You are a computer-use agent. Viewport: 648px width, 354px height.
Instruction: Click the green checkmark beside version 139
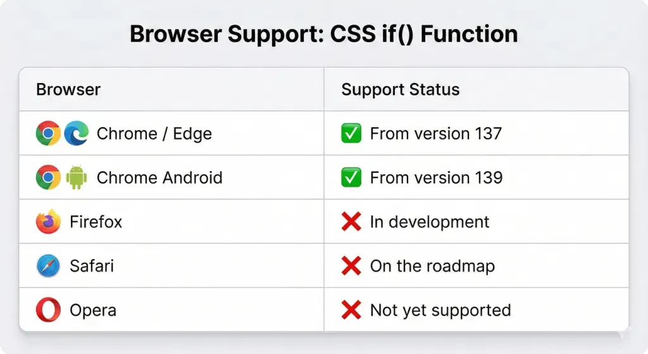(x=351, y=177)
